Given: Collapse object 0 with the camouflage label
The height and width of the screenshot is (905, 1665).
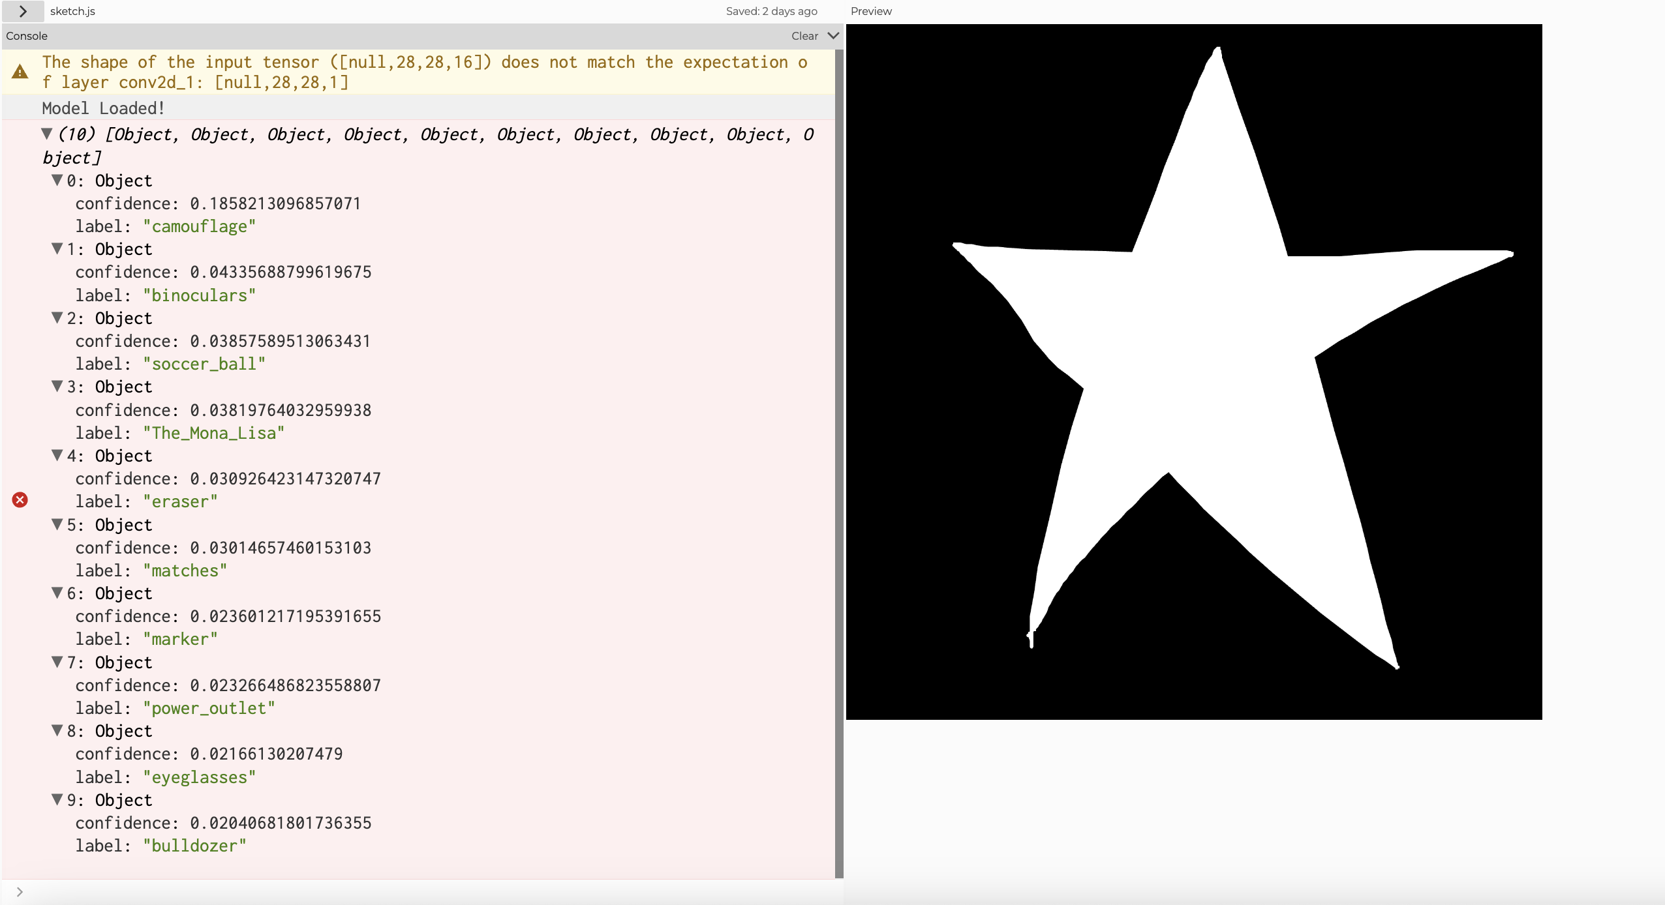Looking at the screenshot, I should [x=57, y=181].
